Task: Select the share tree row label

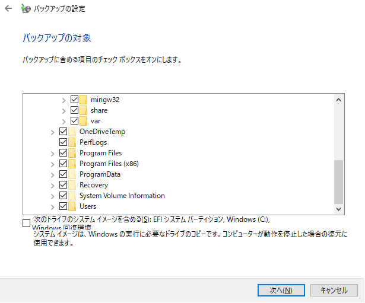Action: pyautogui.click(x=99, y=110)
